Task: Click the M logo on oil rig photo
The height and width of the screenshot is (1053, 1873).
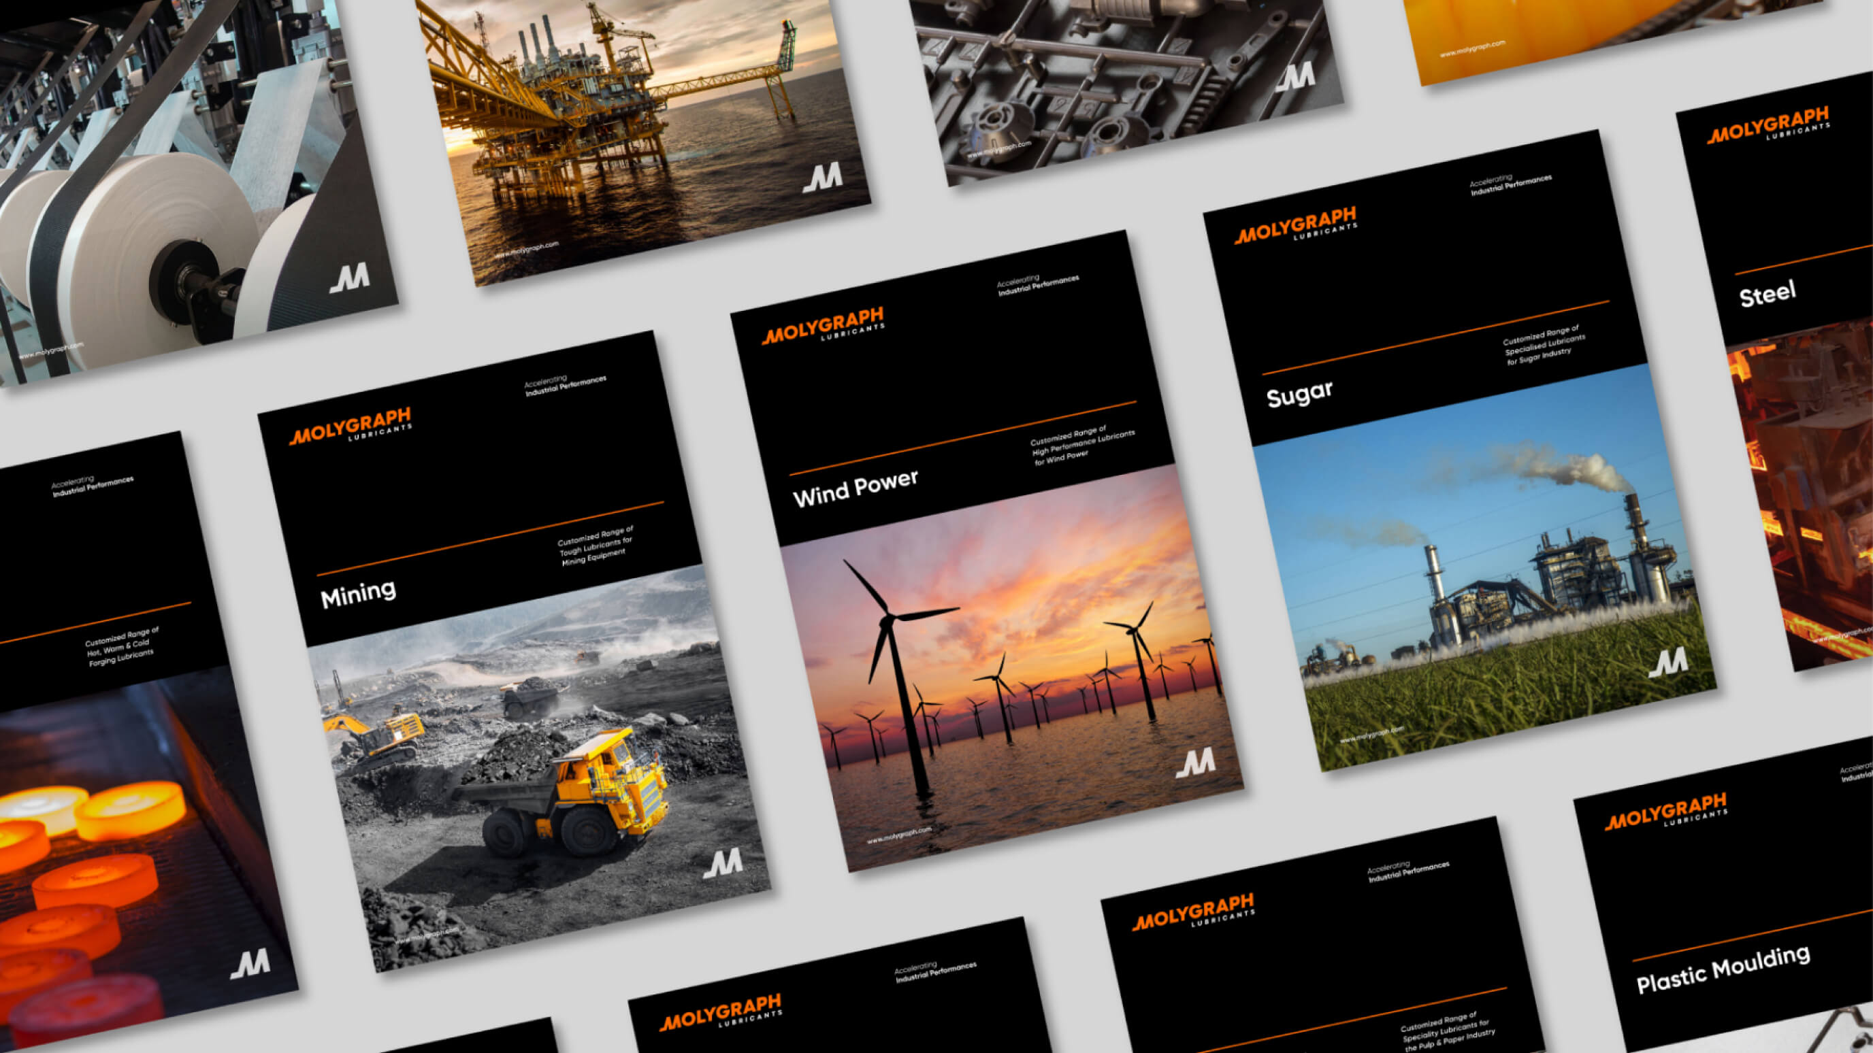Action: 823,178
